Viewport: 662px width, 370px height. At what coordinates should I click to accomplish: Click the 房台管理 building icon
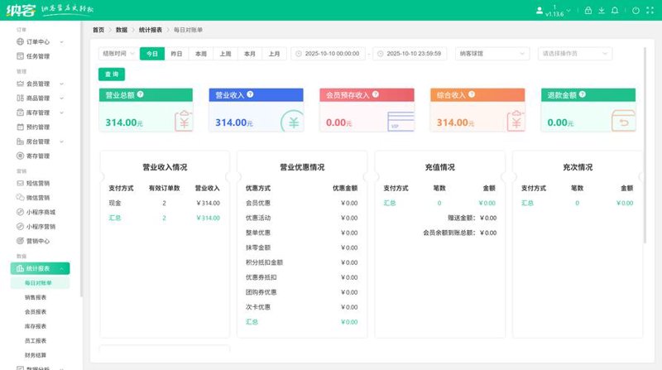point(20,142)
